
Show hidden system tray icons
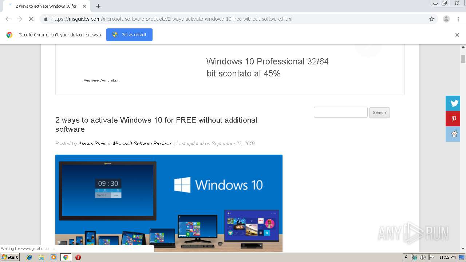point(406,257)
